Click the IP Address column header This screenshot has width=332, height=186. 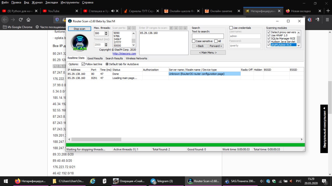pos(79,70)
